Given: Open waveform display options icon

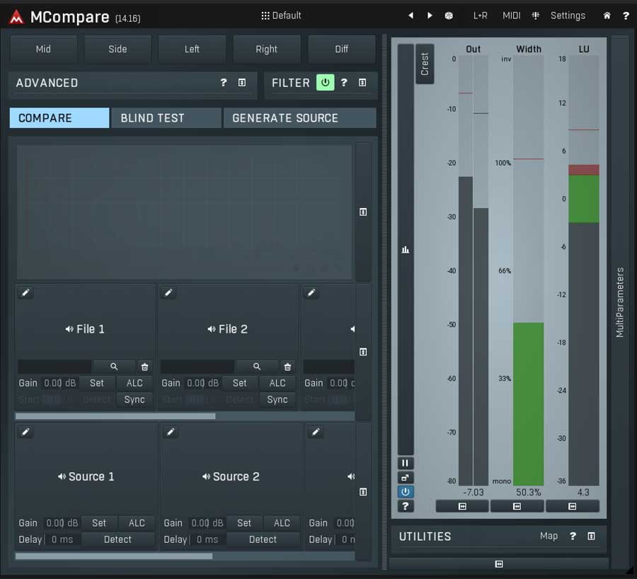Looking at the screenshot, I should coord(363,212).
